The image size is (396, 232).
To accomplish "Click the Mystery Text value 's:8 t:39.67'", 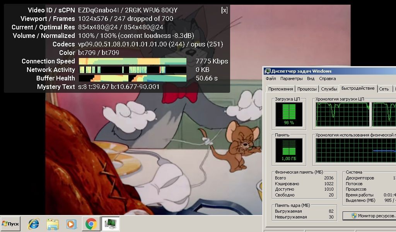I will 119,87.
